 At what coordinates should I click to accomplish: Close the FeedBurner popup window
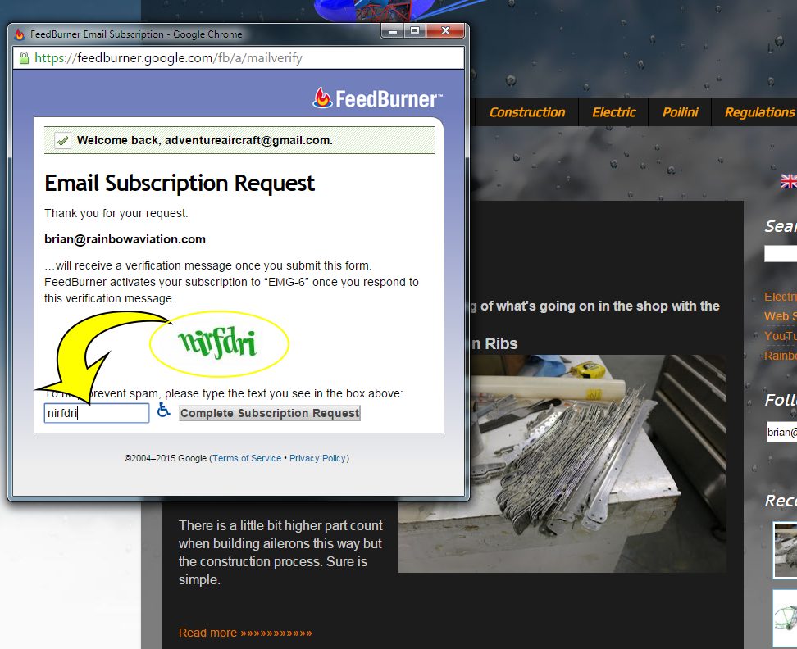pos(445,31)
